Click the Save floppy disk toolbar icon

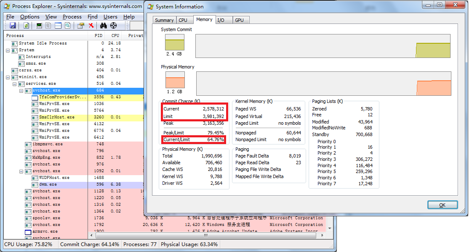13,26
